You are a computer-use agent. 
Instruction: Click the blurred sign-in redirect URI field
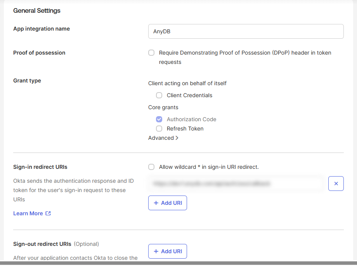pyautogui.click(x=236, y=184)
